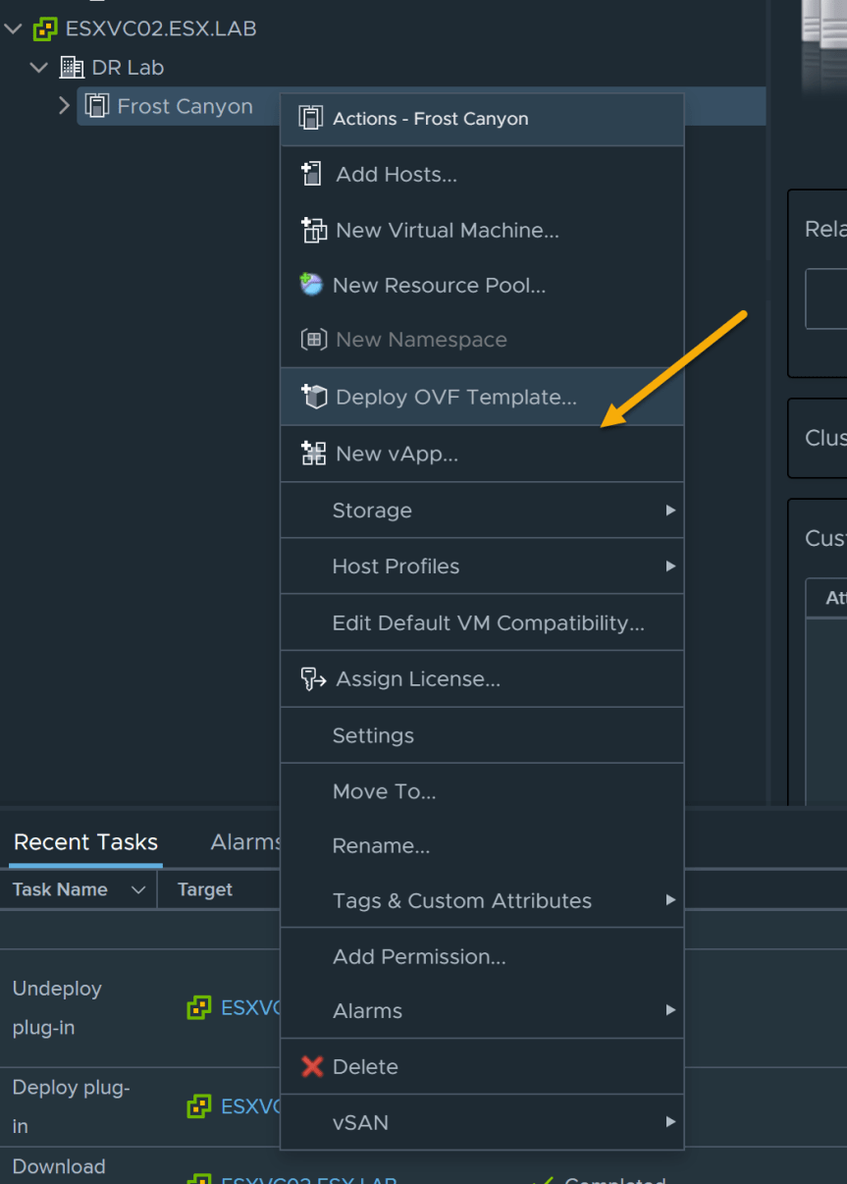Select DR Lab in the inventory tree
The width and height of the screenshot is (847, 1184).
tap(128, 68)
